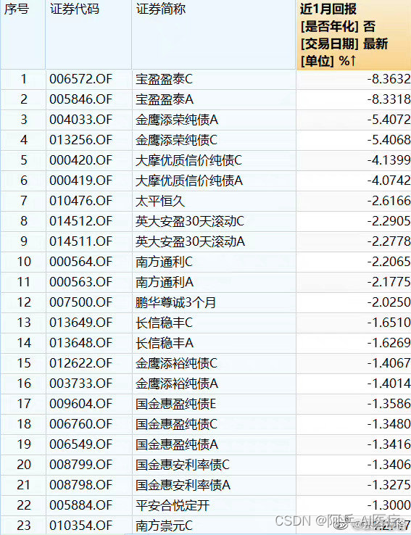
Task: Select code 005884.OF
Action: coord(81,505)
